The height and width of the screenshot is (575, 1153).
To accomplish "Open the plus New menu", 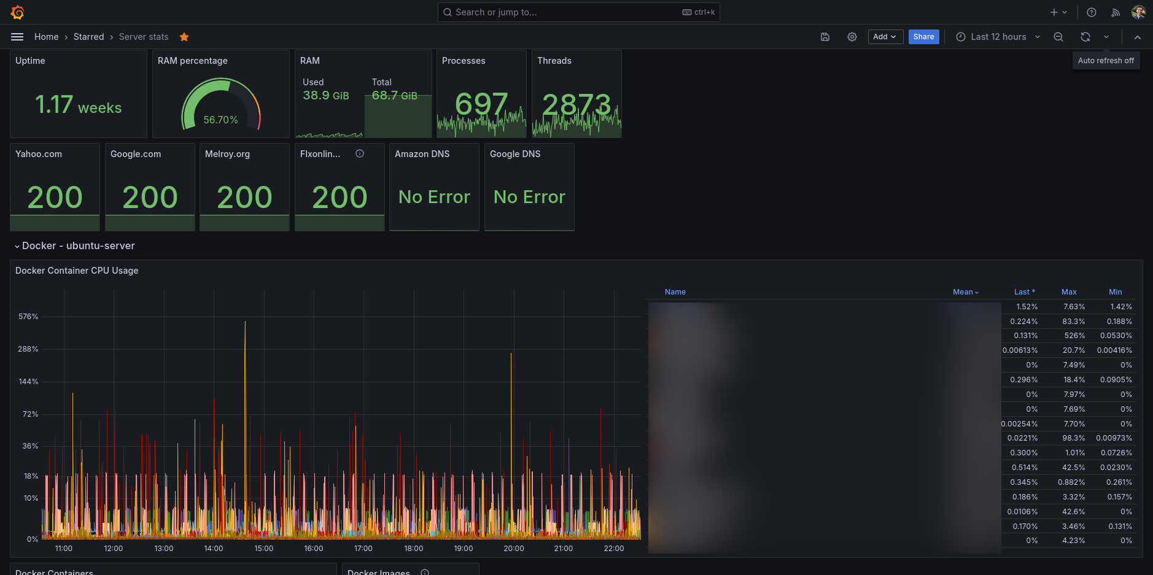I will click(x=1058, y=12).
